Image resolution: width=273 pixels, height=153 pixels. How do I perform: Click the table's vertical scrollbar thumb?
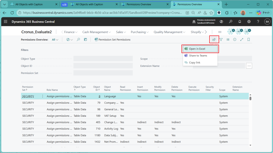click(250, 98)
